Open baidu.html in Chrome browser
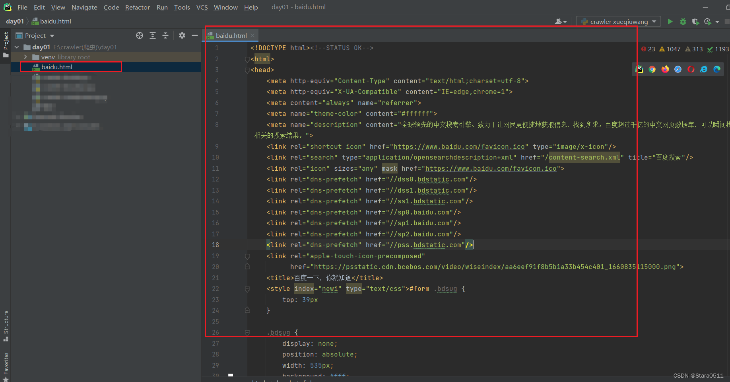The image size is (730, 382). click(652, 69)
